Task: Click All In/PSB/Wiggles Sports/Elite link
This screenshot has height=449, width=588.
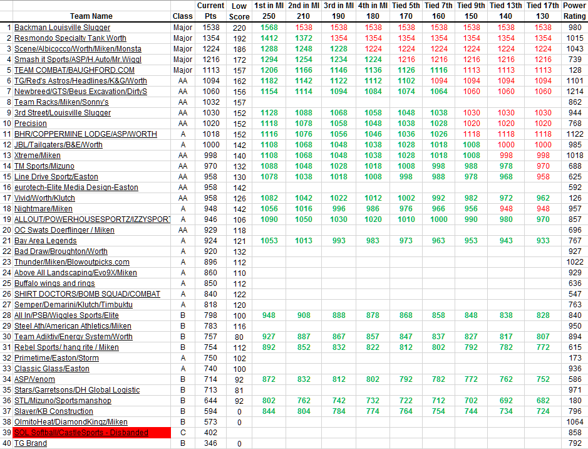Action: pos(66,315)
